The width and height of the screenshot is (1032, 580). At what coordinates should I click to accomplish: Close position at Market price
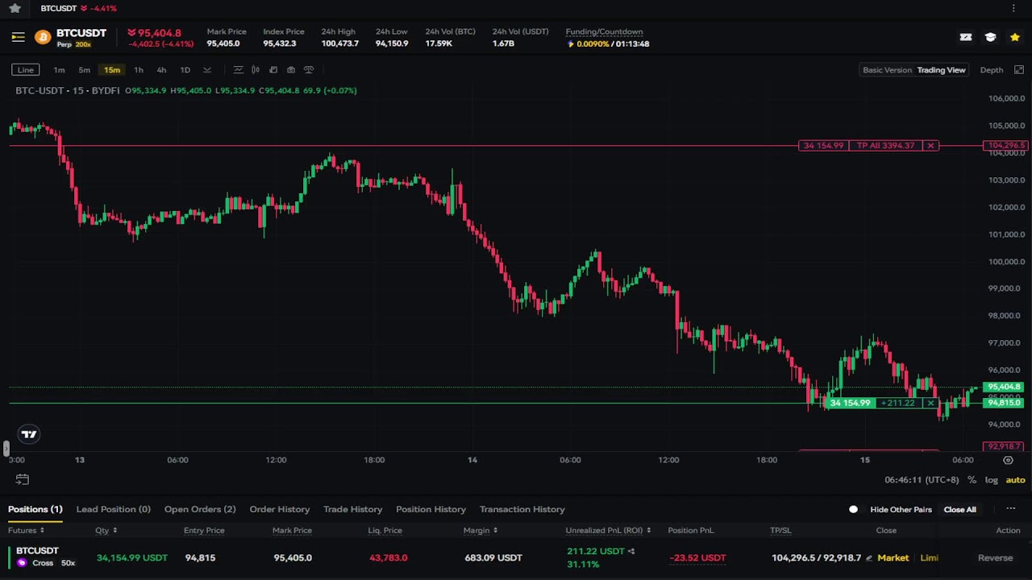click(893, 557)
